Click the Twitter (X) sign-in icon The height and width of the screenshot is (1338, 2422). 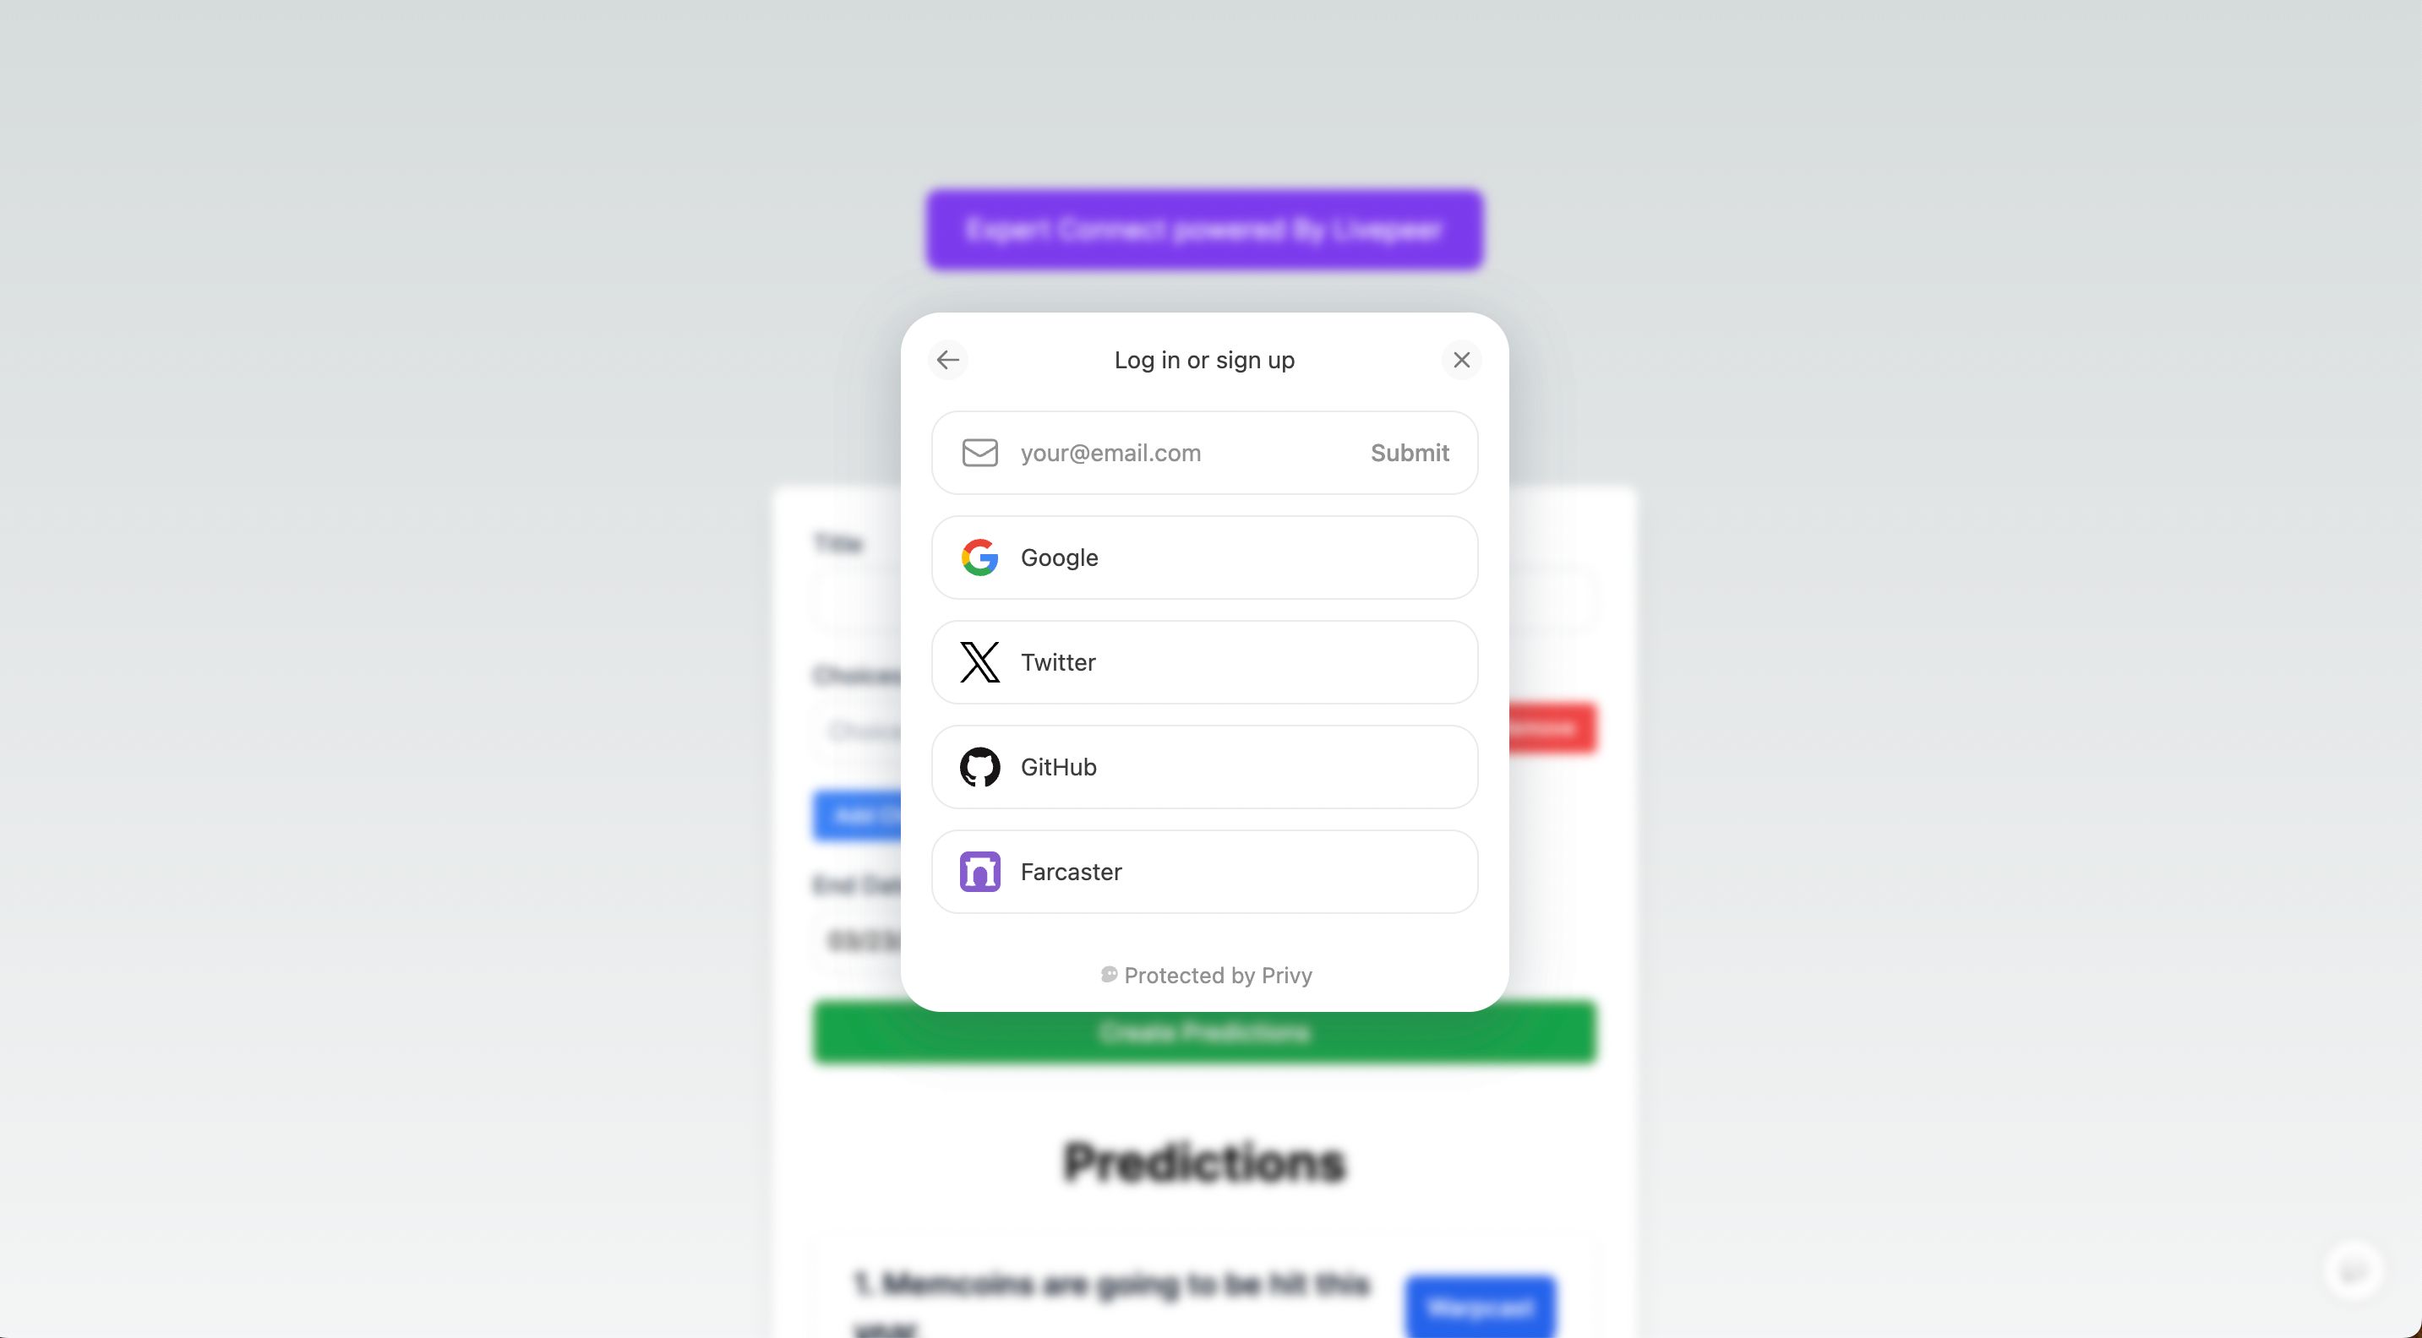(979, 662)
